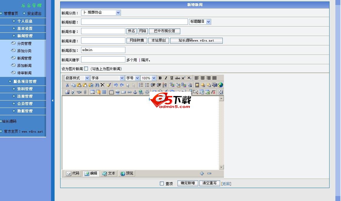Click the [返回] link

226,184
